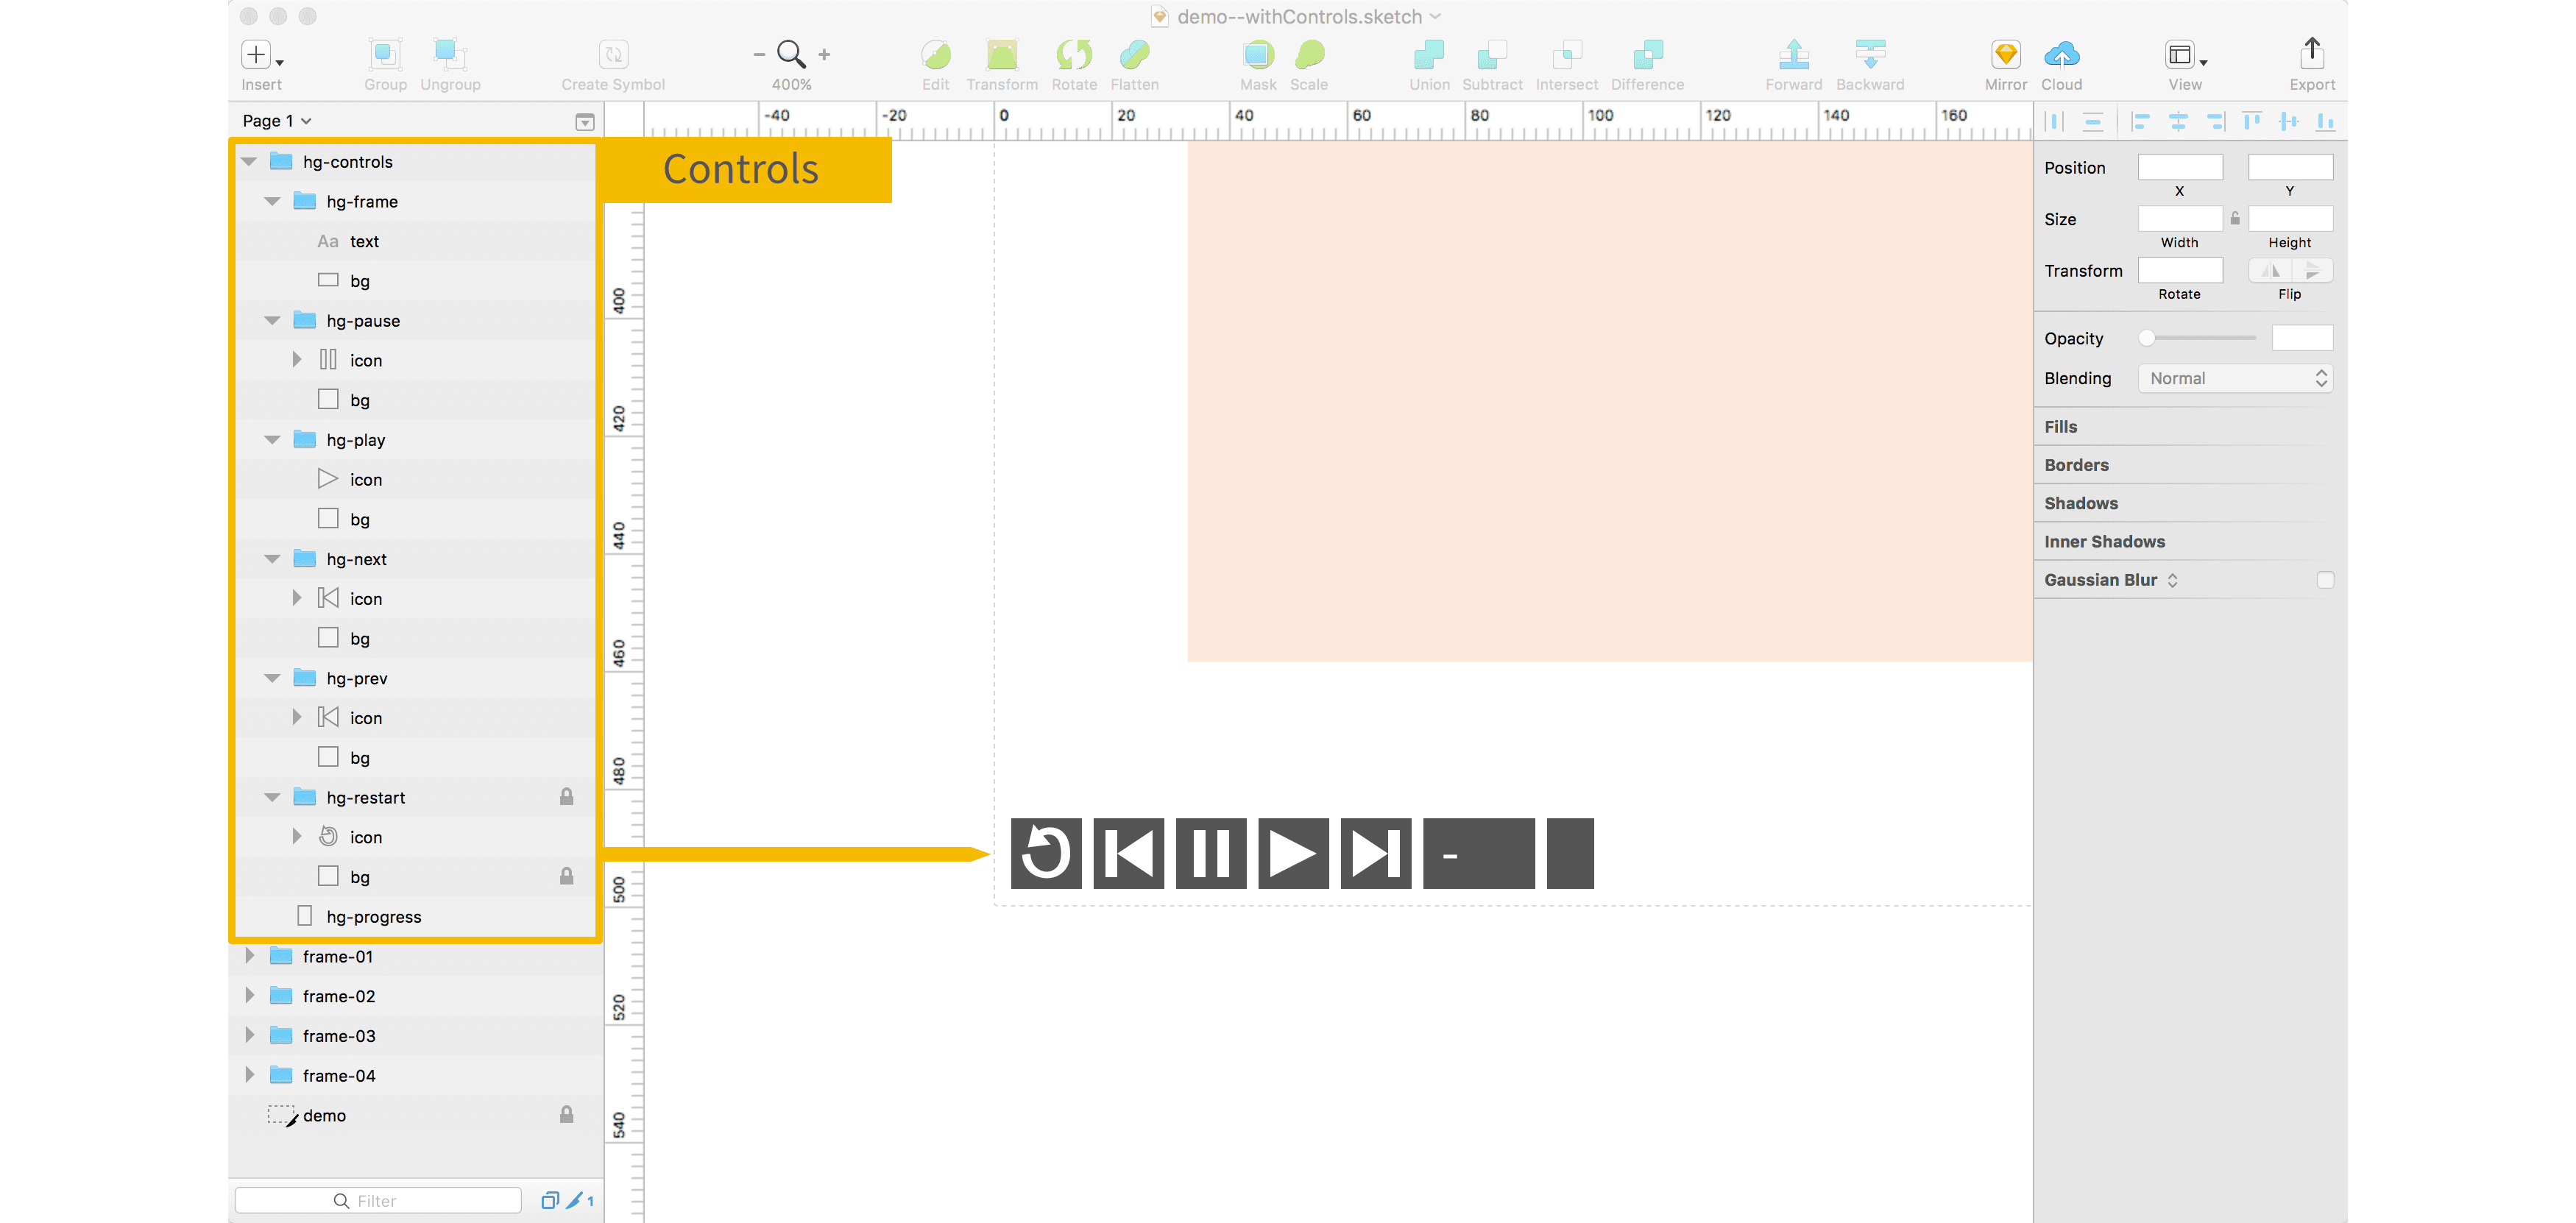The height and width of the screenshot is (1223, 2576).
Task: Click the Rotate toolbar icon
Action: tap(1074, 54)
